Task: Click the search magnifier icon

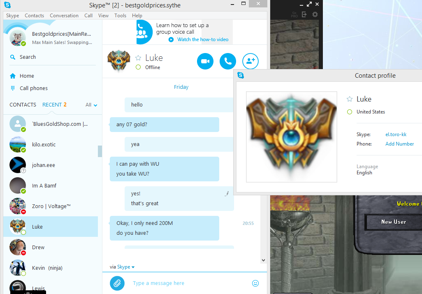Action: 13,57
